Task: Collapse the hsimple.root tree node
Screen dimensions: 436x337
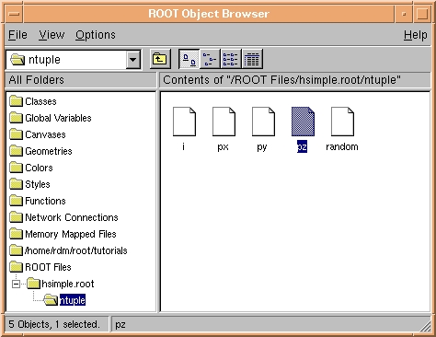Action: point(16,284)
